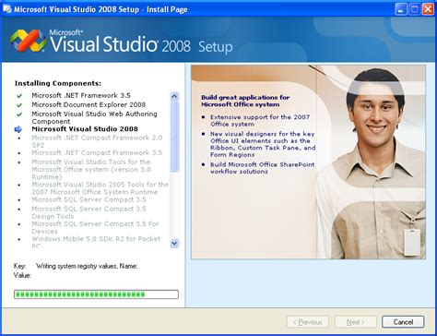Click 'Build great applications for Microsoft Office system' heading
The image size is (437, 336).
(245, 101)
